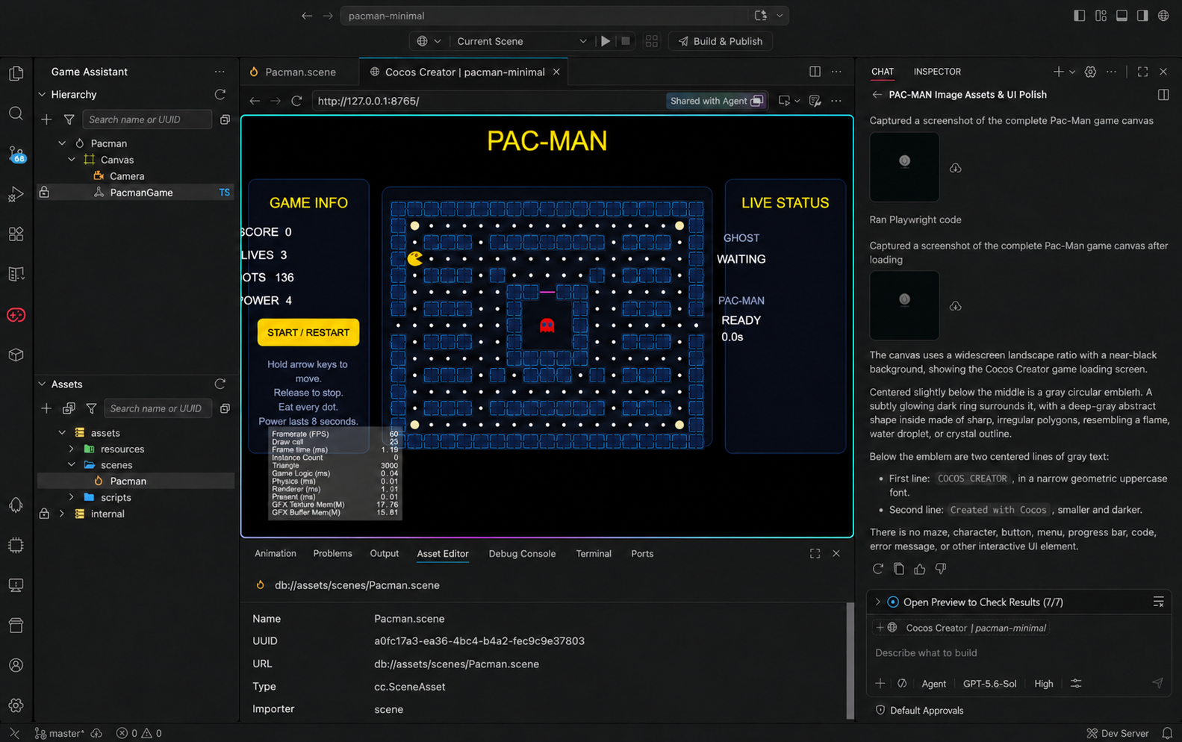
Task: Expand the resources folder
Action: click(x=72, y=449)
